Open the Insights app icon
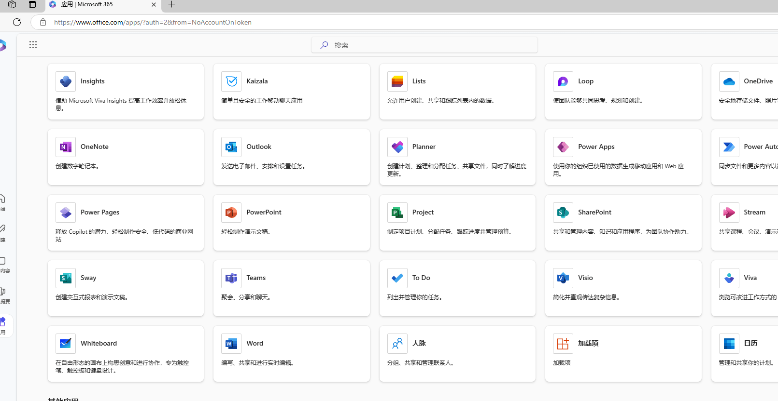Image resolution: width=778 pixels, height=401 pixels. pyautogui.click(x=66, y=81)
